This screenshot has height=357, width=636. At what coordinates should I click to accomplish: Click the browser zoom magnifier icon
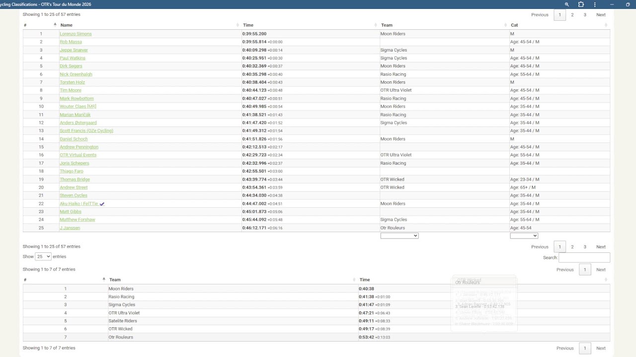566,4
